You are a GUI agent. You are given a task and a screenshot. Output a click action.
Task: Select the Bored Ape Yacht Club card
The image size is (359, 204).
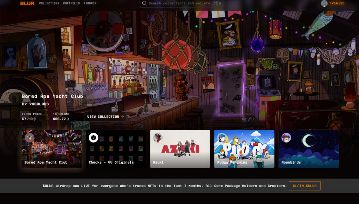tap(52, 149)
